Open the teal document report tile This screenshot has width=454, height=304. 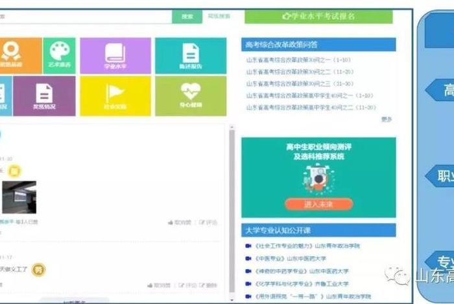[x=191, y=56]
